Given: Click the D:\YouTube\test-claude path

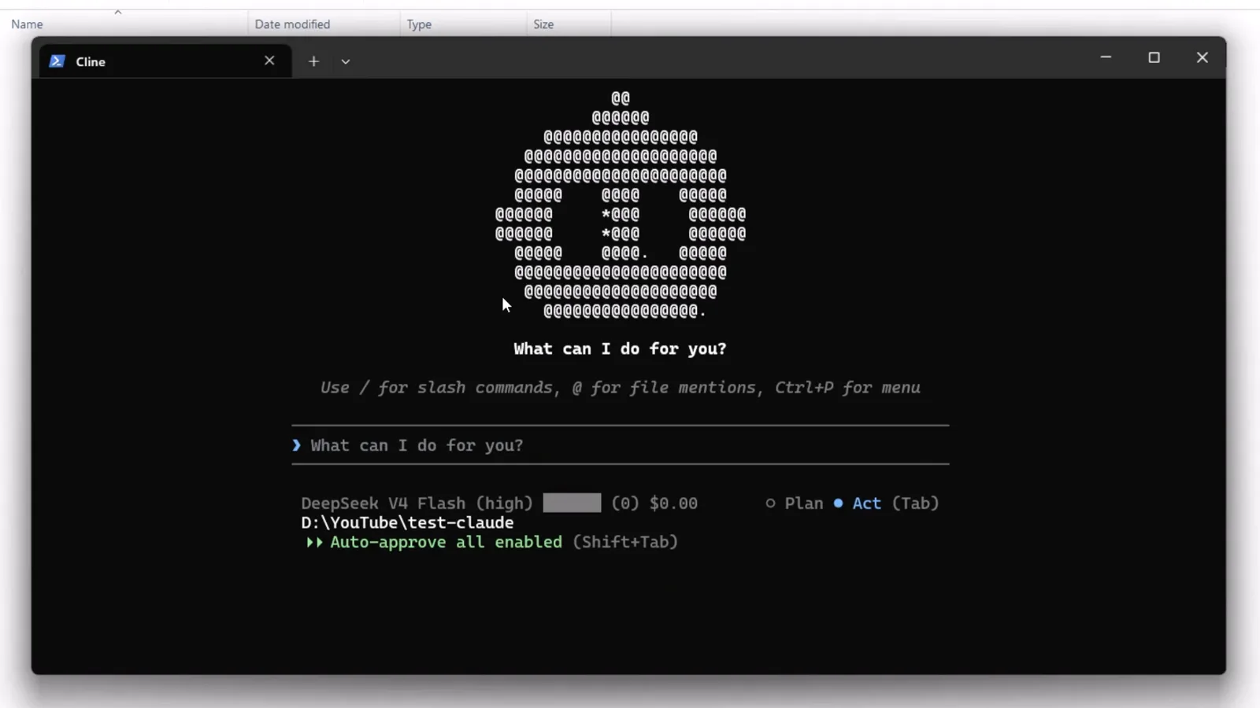Looking at the screenshot, I should click(x=407, y=522).
